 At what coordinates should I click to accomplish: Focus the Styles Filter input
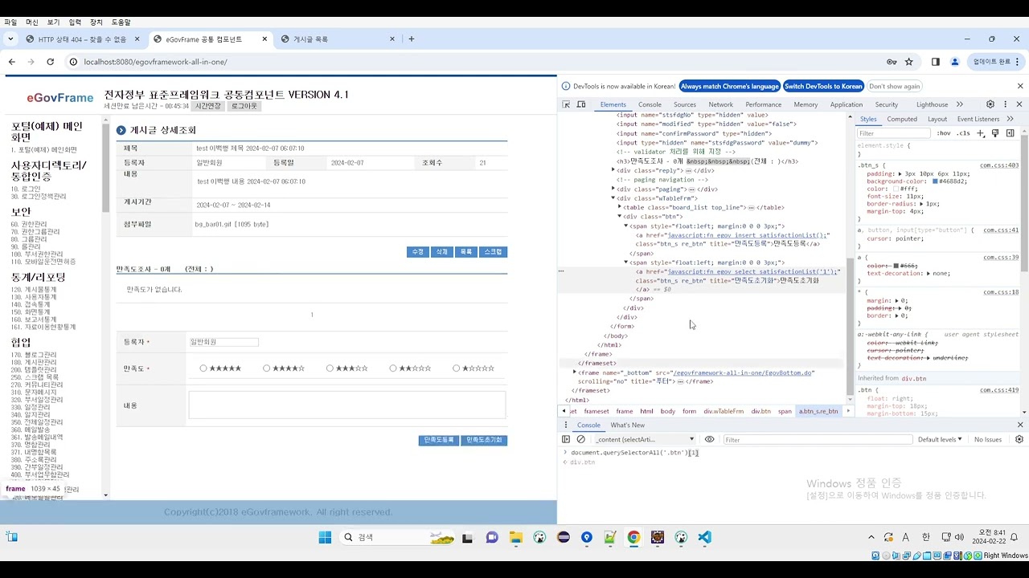click(892, 133)
